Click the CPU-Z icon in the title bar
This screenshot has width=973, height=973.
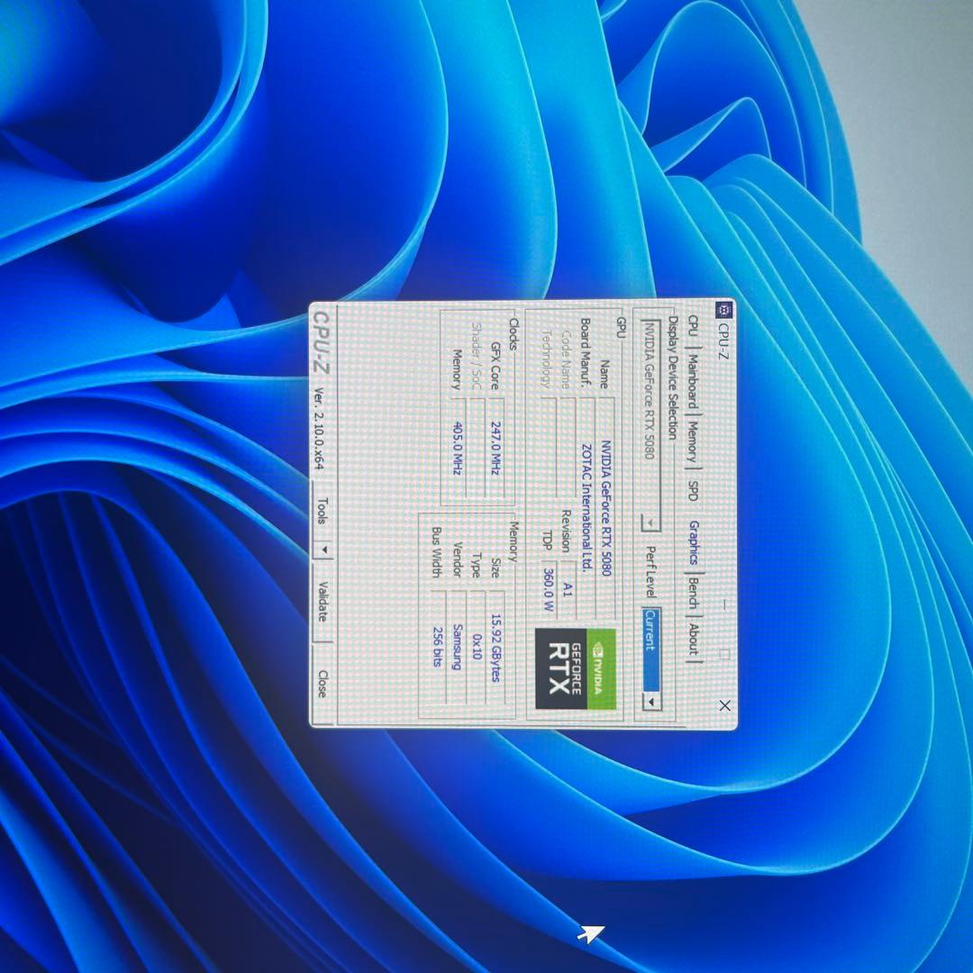click(725, 310)
